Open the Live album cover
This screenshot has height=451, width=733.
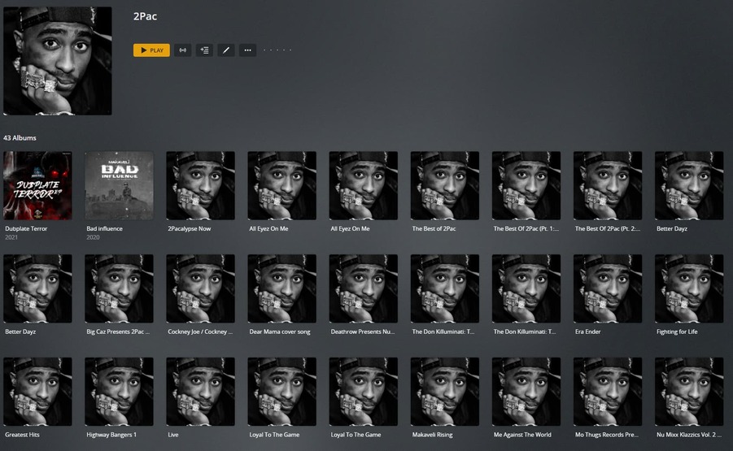point(201,392)
